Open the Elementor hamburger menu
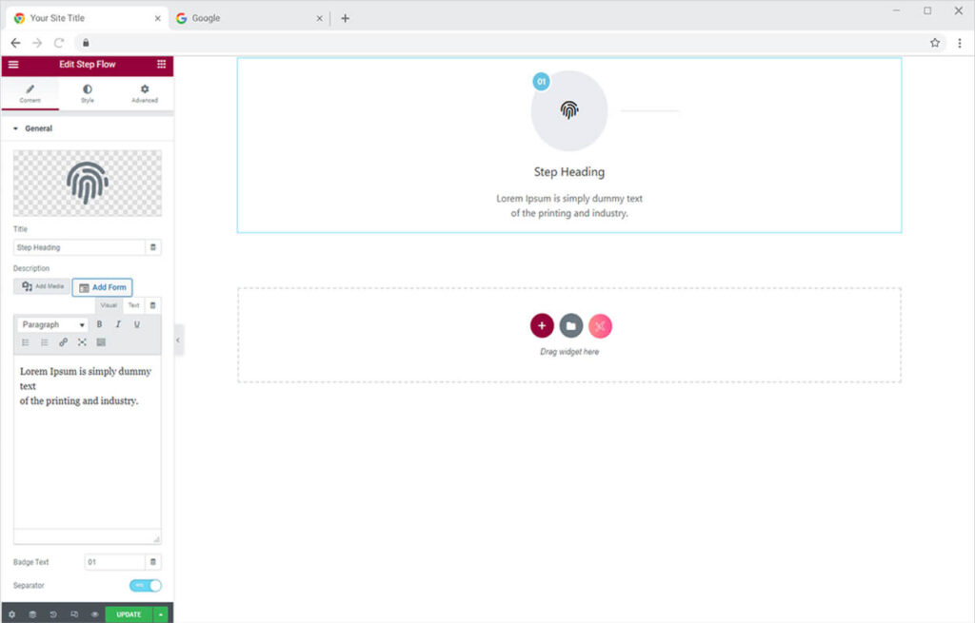Screen dimensions: 975x623 pos(13,65)
